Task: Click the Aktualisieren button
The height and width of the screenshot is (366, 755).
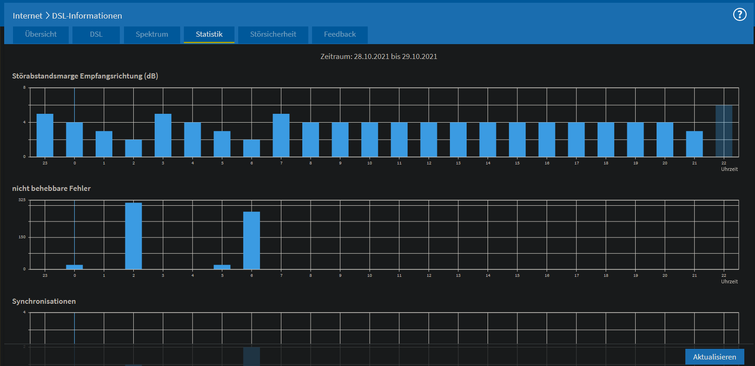Action: [715, 357]
